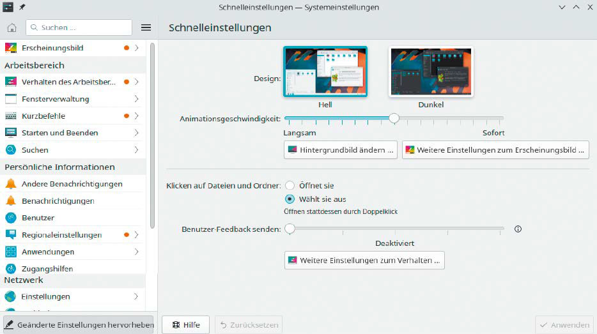Open the Kurzbefehle category

pyautogui.click(x=73, y=116)
